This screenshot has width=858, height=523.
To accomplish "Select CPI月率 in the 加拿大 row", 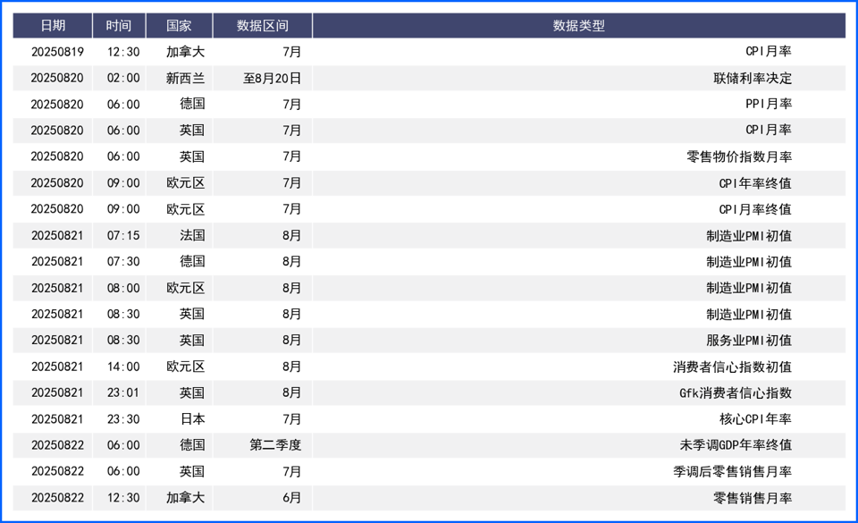I will coord(769,52).
